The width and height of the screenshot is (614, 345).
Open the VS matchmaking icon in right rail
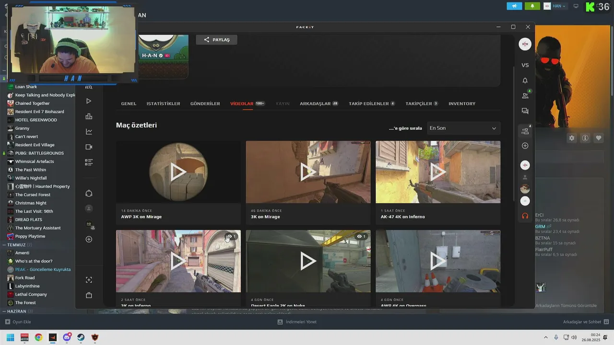click(x=525, y=65)
